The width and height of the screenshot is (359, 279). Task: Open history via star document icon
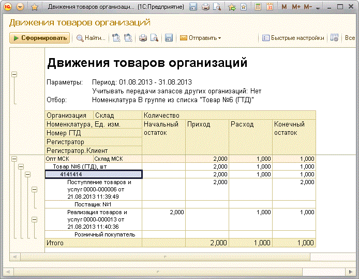coord(244,7)
